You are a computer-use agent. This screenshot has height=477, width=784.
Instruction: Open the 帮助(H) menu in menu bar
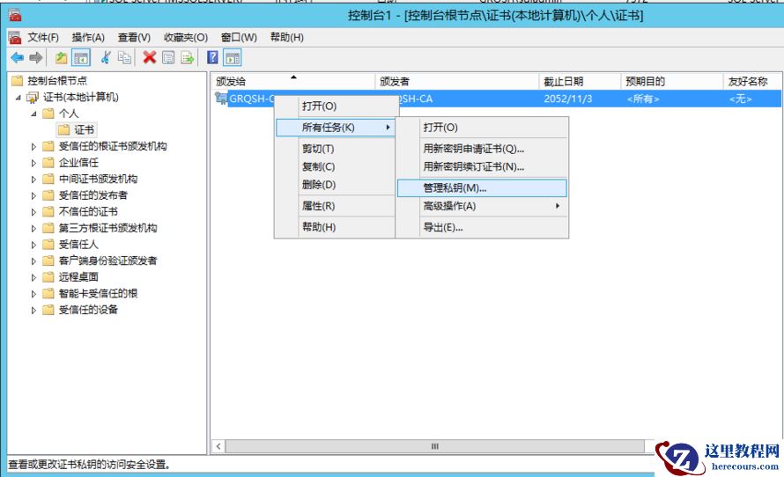click(287, 38)
